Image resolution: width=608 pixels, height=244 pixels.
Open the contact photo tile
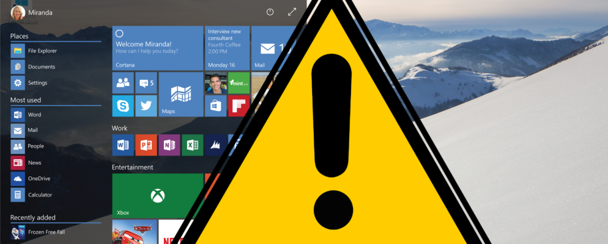[215, 83]
